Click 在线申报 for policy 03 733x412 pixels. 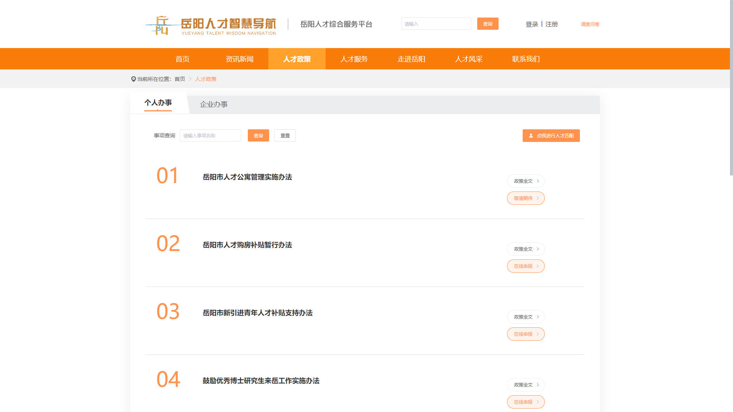[x=525, y=334]
